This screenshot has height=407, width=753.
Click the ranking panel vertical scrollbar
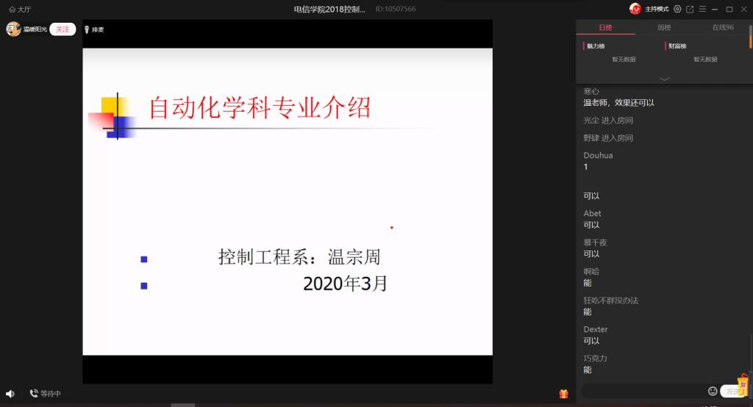750,37
